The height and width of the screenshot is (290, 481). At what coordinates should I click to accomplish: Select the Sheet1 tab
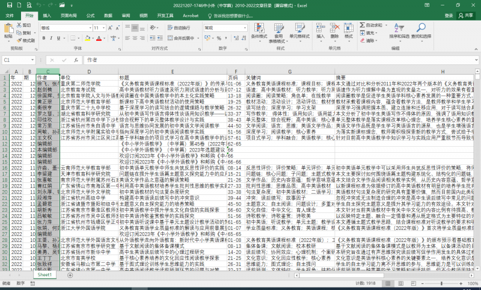(44, 275)
